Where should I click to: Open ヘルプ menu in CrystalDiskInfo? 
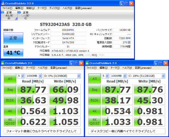point(67,8)
